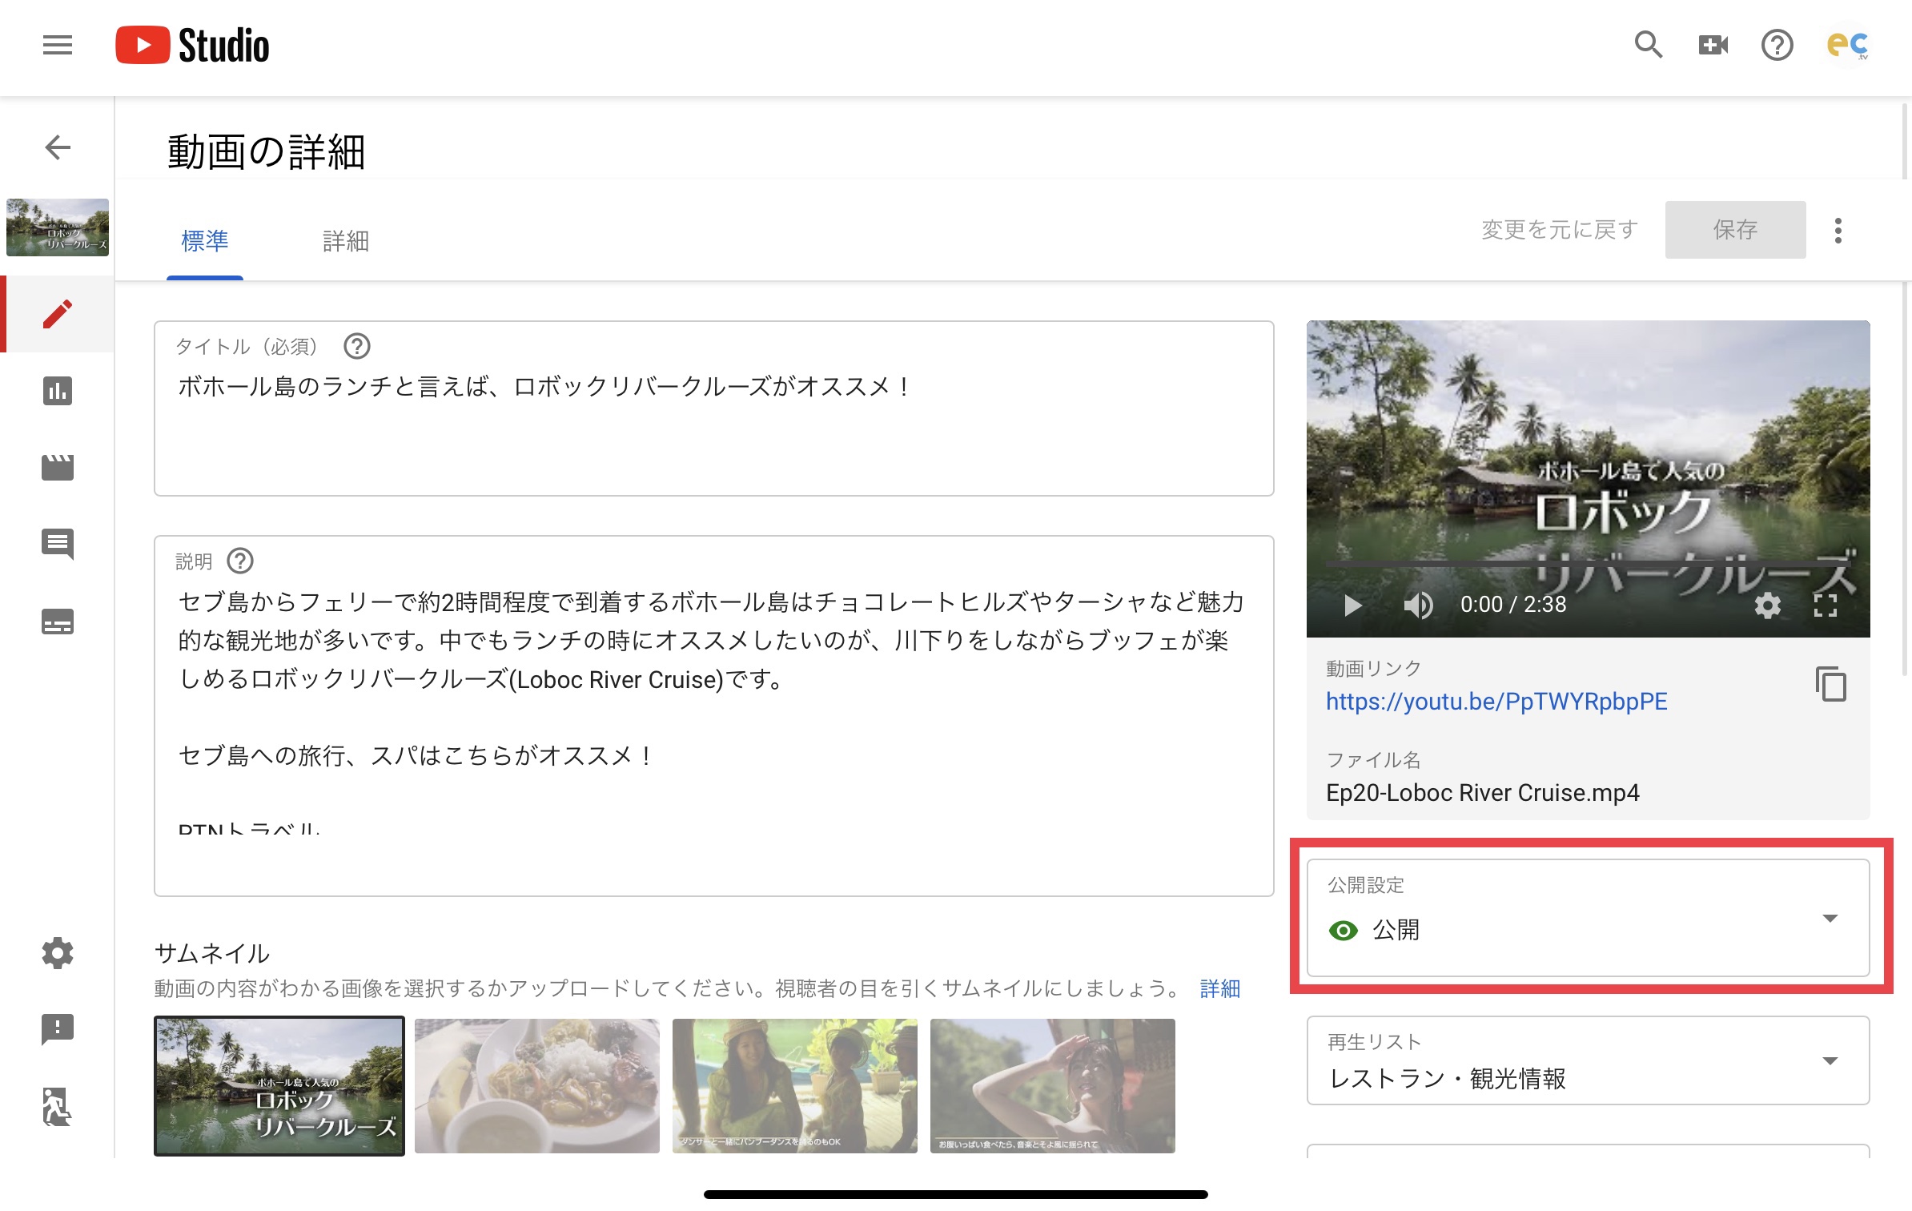Click the create video camera icon
The width and height of the screenshot is (1912, 1211).
[x=1713, y=45]
